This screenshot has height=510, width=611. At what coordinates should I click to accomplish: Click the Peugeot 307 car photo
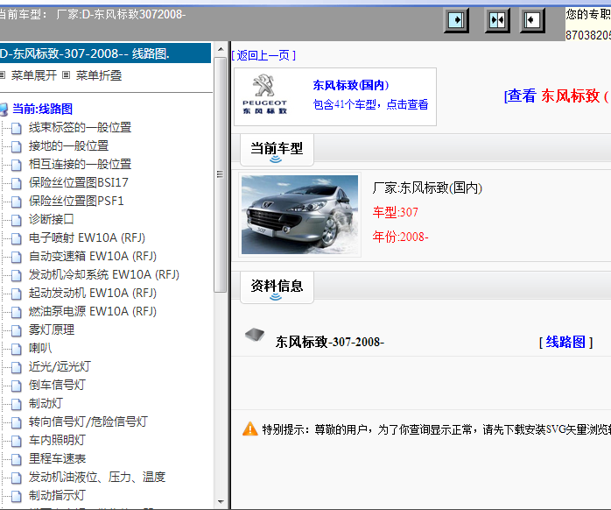point(299,215)
